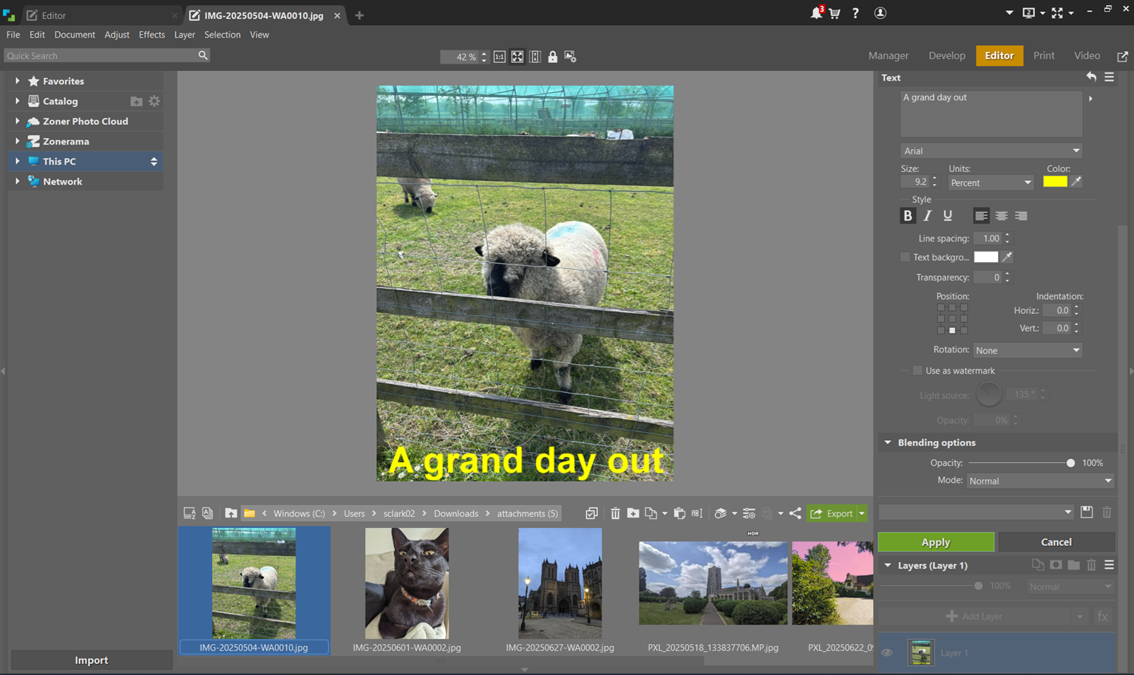
Task: Open the File menu
Action: pos(13,35)
